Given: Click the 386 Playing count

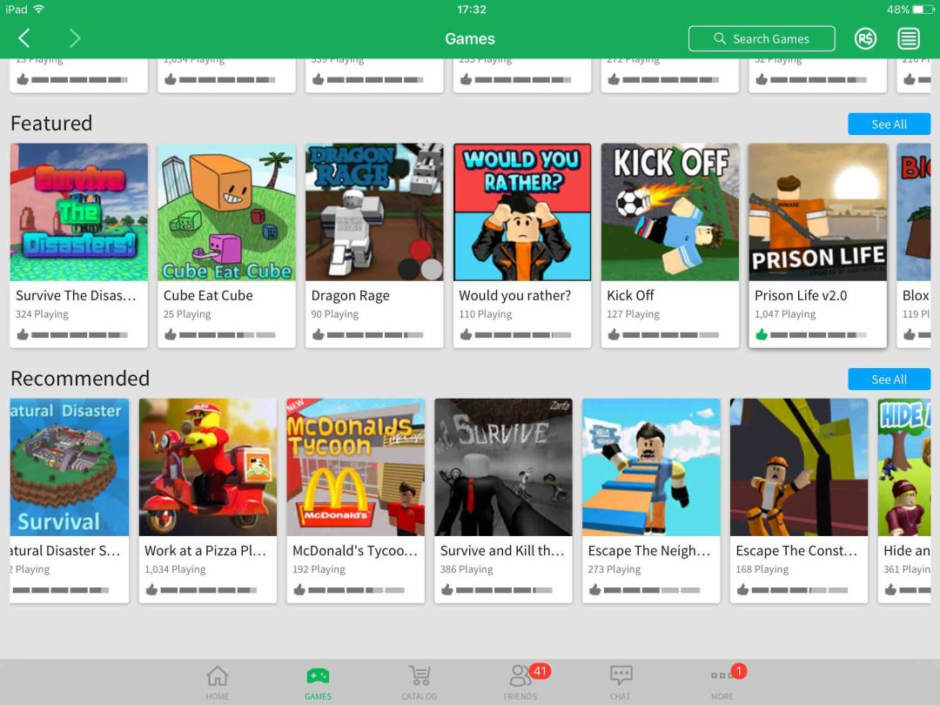Looking at the screenshot, I should tap(467, 569).
